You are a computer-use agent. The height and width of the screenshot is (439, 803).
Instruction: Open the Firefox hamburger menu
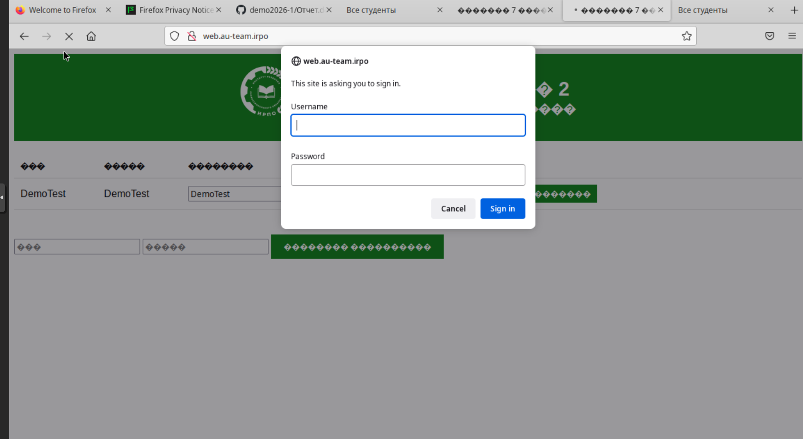[x=792, y=36]
